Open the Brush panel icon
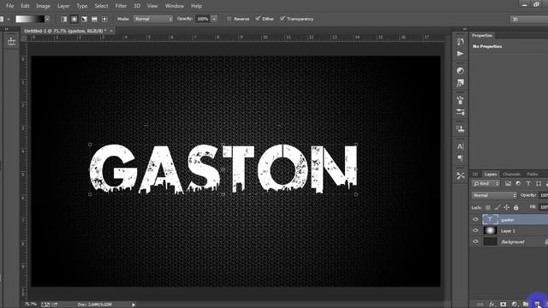Image resolution: width=548 pixels, height=308 pixels. point(461,100)
